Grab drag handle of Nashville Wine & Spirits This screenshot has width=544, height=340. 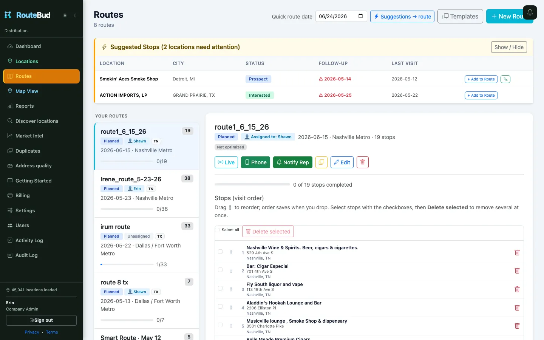coord(231,252)
